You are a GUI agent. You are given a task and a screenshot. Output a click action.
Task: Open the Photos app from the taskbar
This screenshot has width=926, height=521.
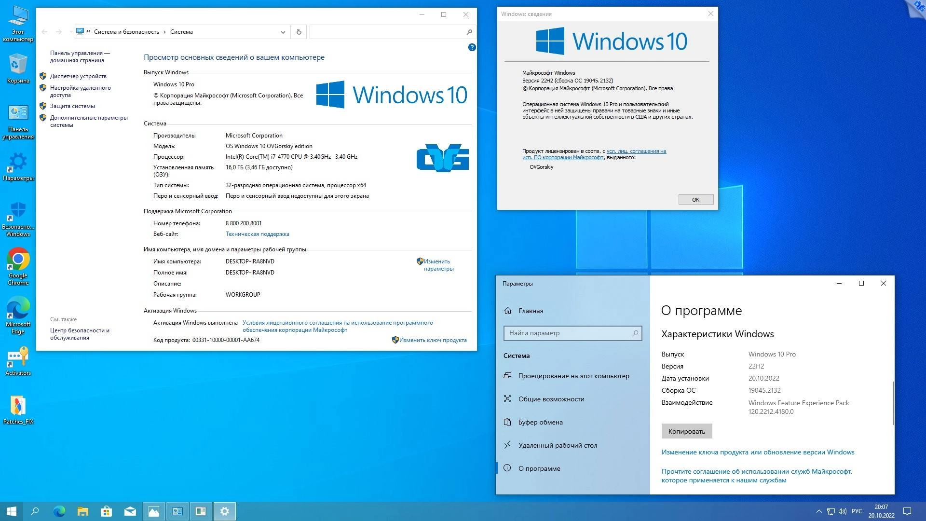[x=153, y=511]
